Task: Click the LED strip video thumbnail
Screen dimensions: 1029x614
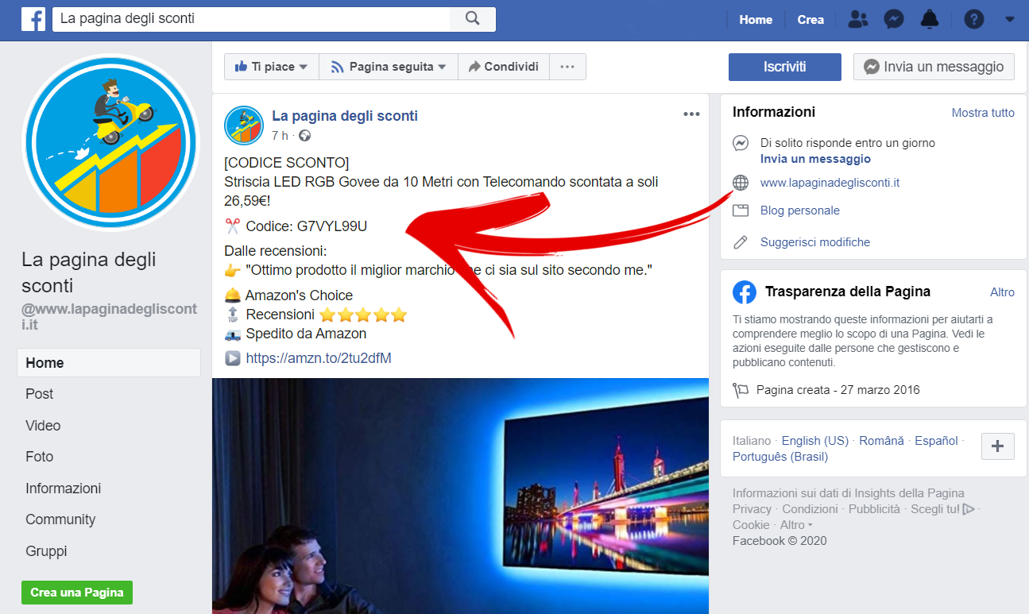Action: point(459,496)
